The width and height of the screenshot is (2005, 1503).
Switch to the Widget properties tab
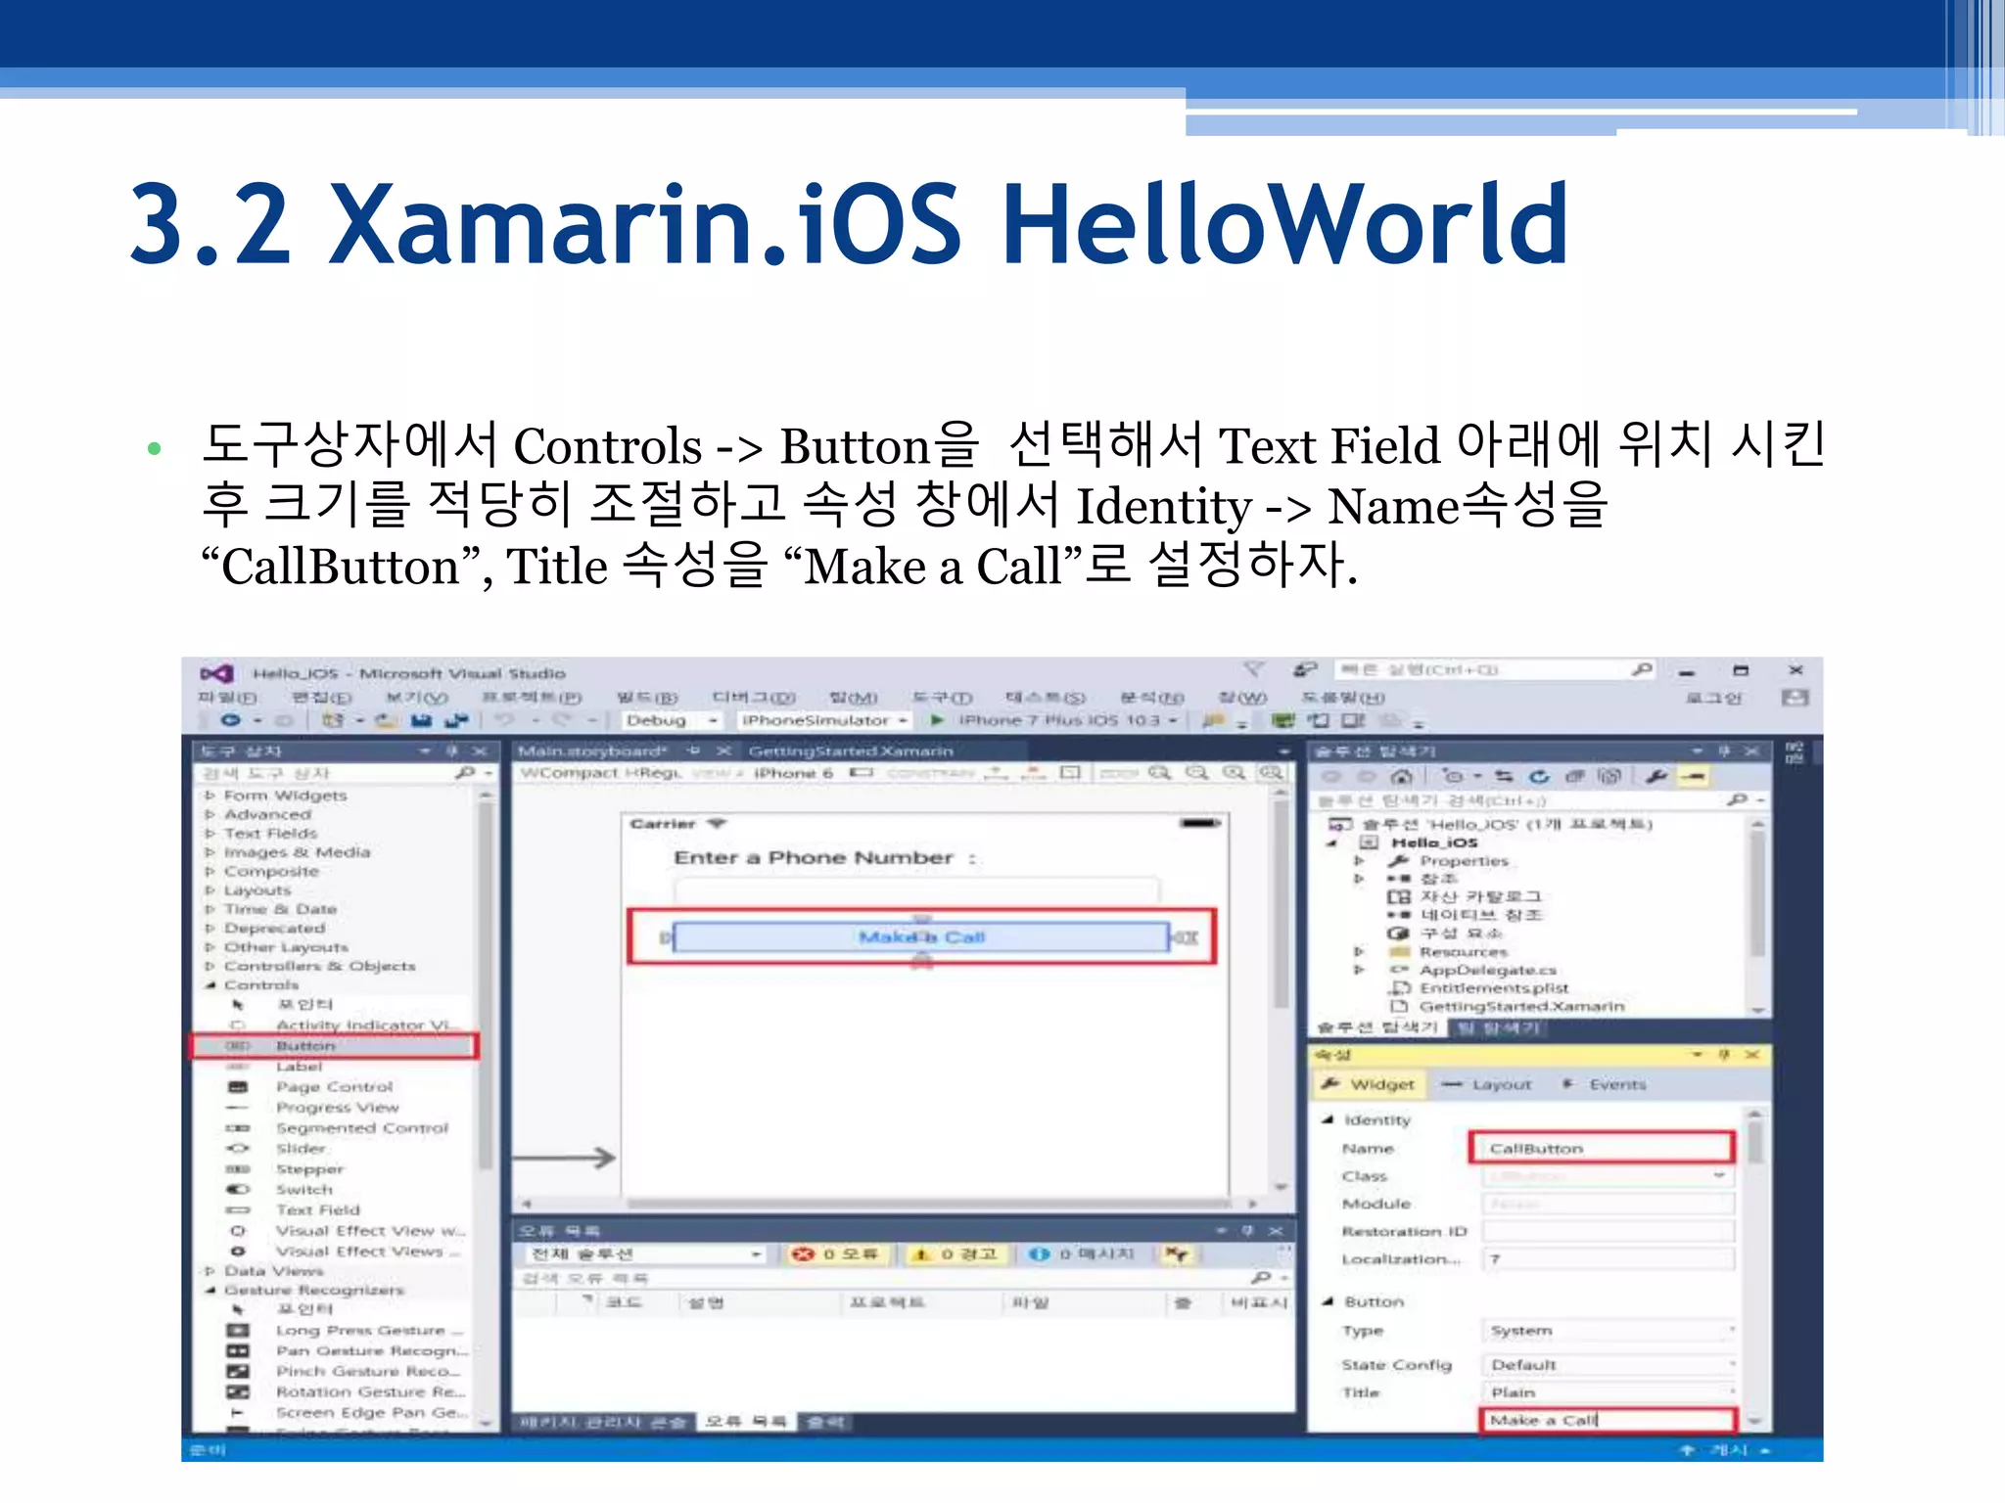coord(1368,1084)
